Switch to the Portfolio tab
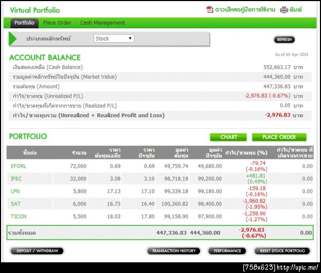Viewport: 321px width, 273px height. click(x=25, y=22)
